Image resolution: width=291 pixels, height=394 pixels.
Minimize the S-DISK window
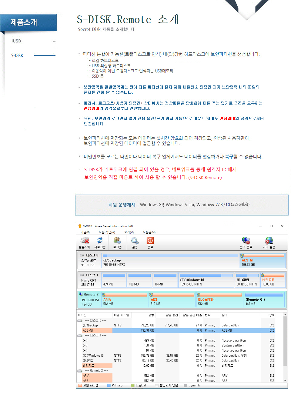(260, 226)
